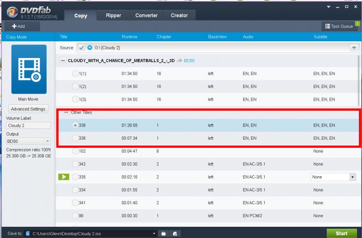Play preview of title 335
This screenshot has width=362, height=238.
[64, 177]
